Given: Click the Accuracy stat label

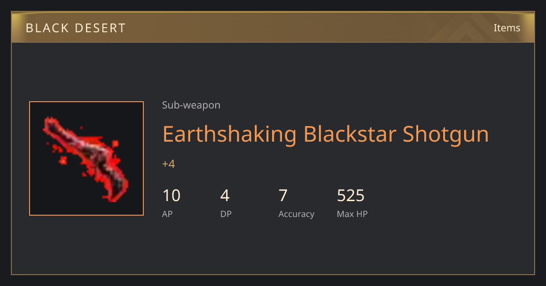Looking at the screenshot, I should (296, 214).
